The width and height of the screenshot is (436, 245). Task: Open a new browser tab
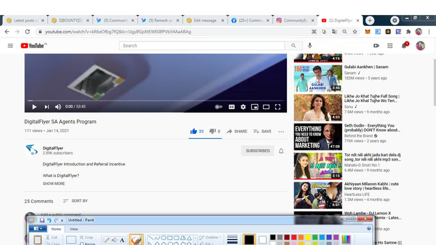click(370, 20)
